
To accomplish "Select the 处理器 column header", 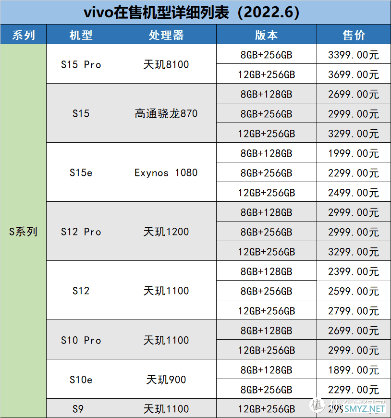I will click(166, 35).
